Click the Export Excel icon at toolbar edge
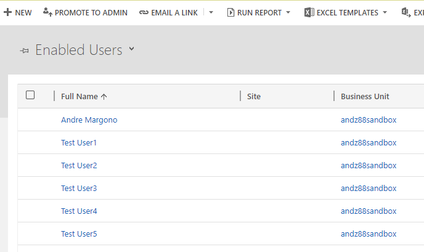The image size is (424, 252). [406, 12]
